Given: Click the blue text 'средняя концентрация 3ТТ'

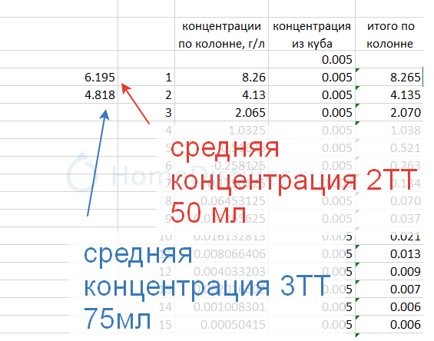Looking at the screenshot, I should [207, 270].
